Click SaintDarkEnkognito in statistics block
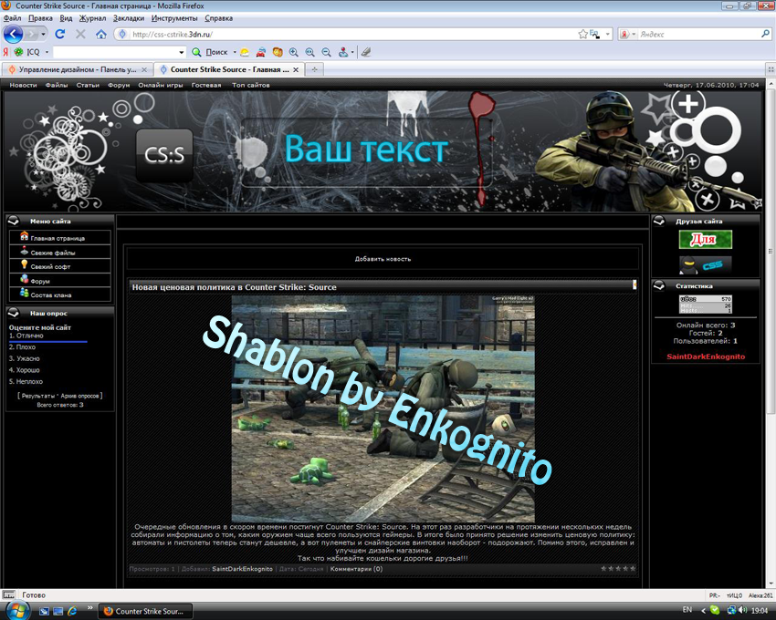The height and width of the screenshot is (620, 776). pyautogui.click(x=706, y=356)
